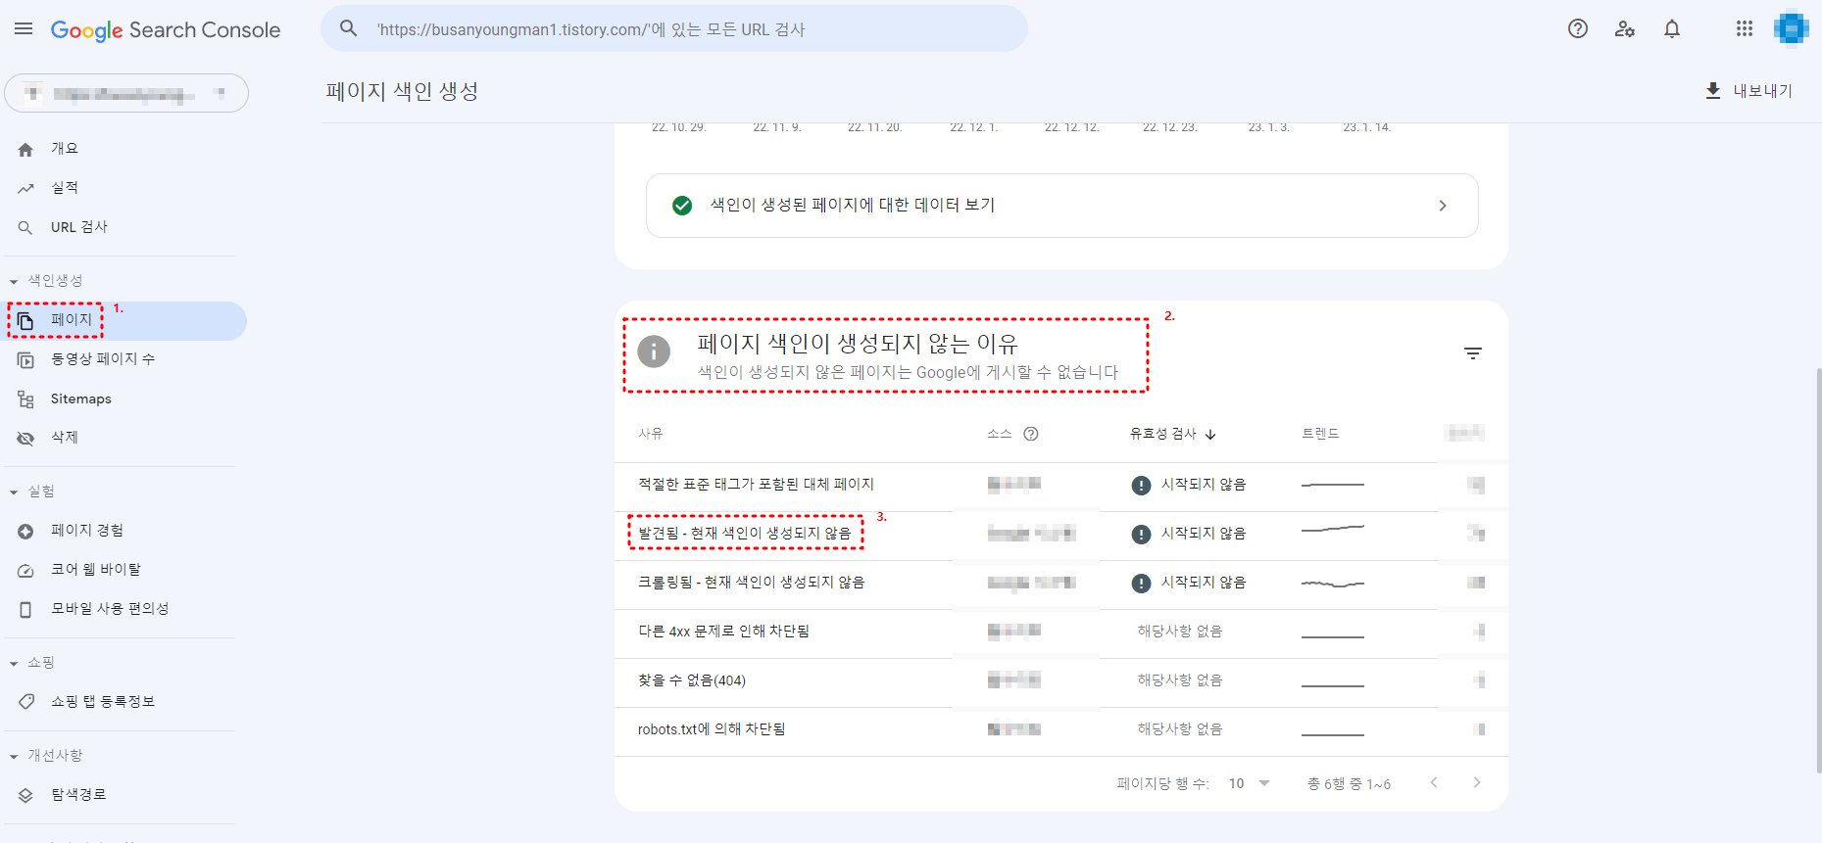The image size is (1822, 843).
Task: Click 해당사항 없음 in 404 row
Action: pos(1180,680)
